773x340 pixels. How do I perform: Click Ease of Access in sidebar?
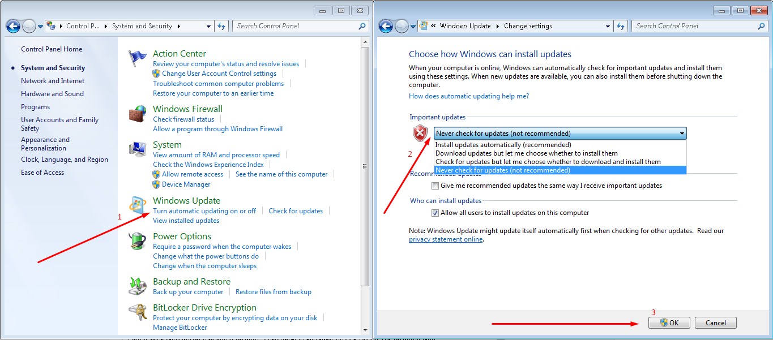point(42,173)
